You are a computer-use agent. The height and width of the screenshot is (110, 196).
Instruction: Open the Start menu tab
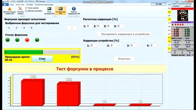pyautogui.click(x=12, y=5)
